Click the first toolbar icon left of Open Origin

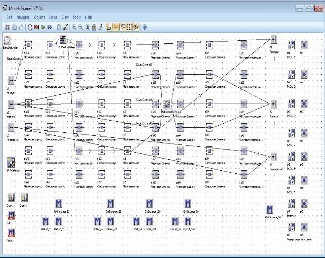coord(8,27)
